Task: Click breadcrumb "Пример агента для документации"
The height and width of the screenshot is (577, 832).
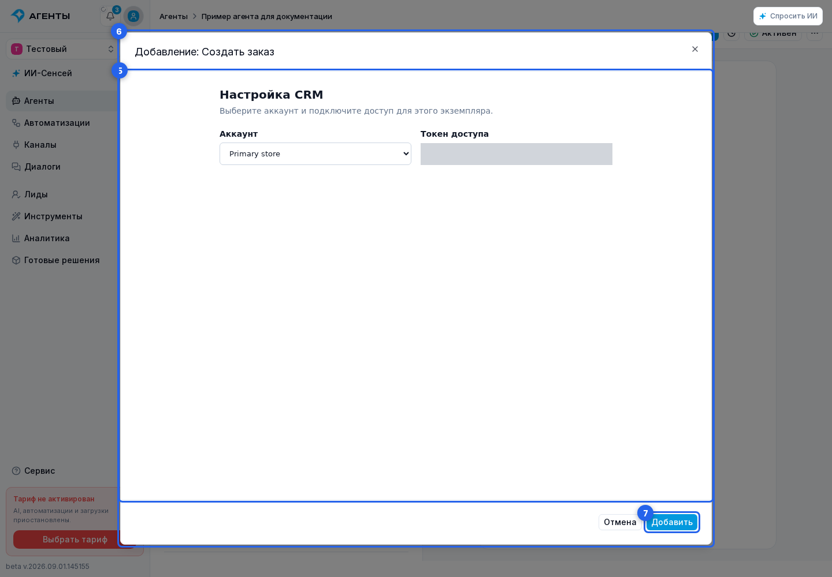Action: click(x=267, y=16)
